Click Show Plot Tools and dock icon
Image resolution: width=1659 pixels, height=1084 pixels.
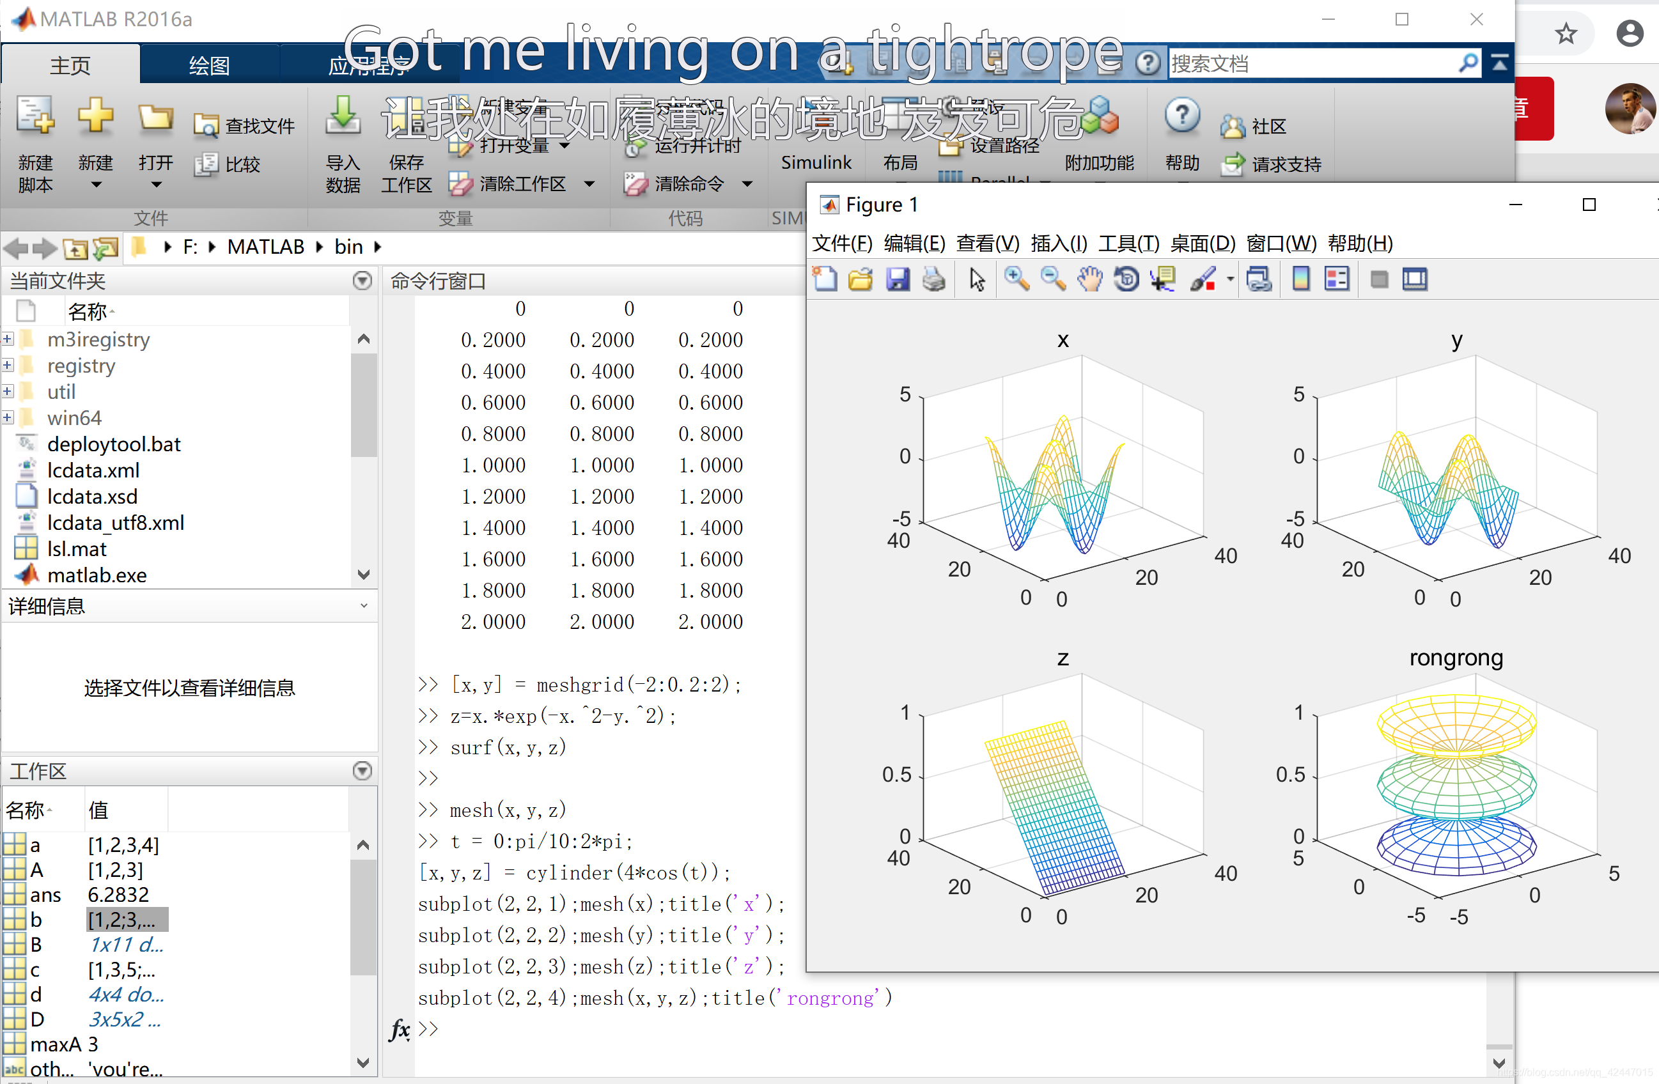pos(1415,279)
